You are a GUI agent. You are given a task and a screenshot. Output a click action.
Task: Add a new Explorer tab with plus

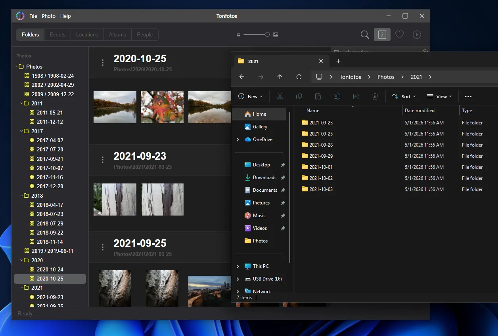point(338,61)
